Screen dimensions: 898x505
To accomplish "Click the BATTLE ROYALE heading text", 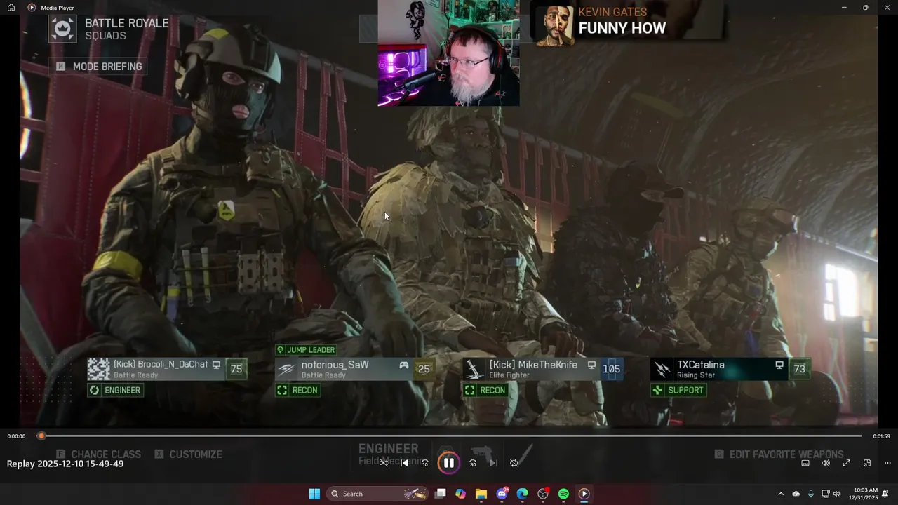I will (127, 23).
